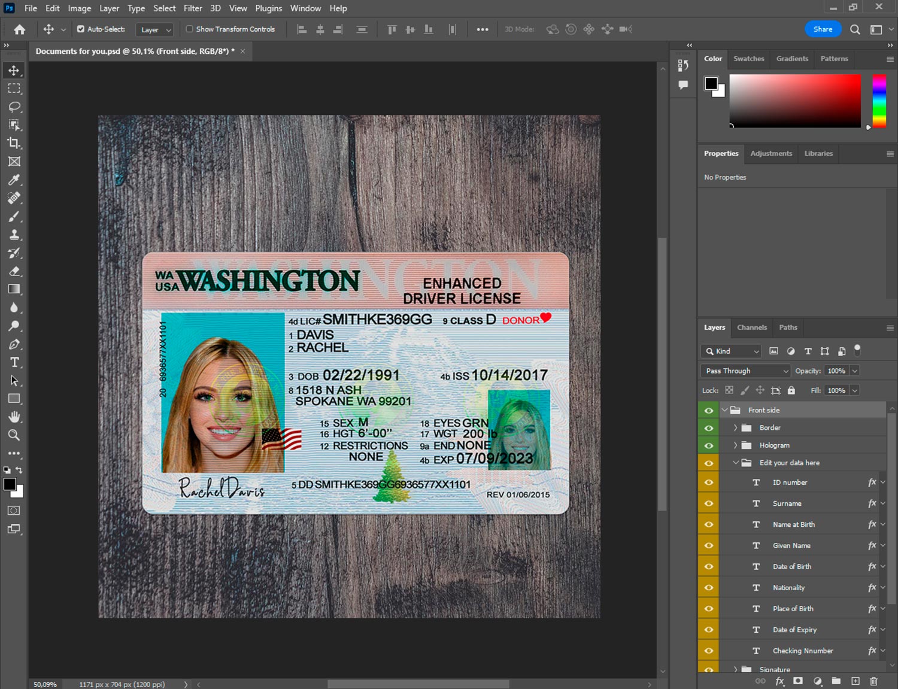Screen dimensions: 898x689
Task: Pick the Eyedropper tool
Action: [x=14, y=180]
